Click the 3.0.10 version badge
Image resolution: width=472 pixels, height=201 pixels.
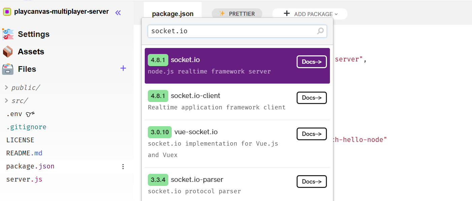point(160,132)
